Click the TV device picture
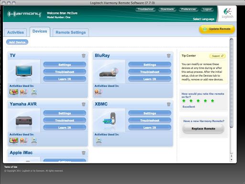The width and height of the screenshot is (245, 184). (x=24, y=71)
